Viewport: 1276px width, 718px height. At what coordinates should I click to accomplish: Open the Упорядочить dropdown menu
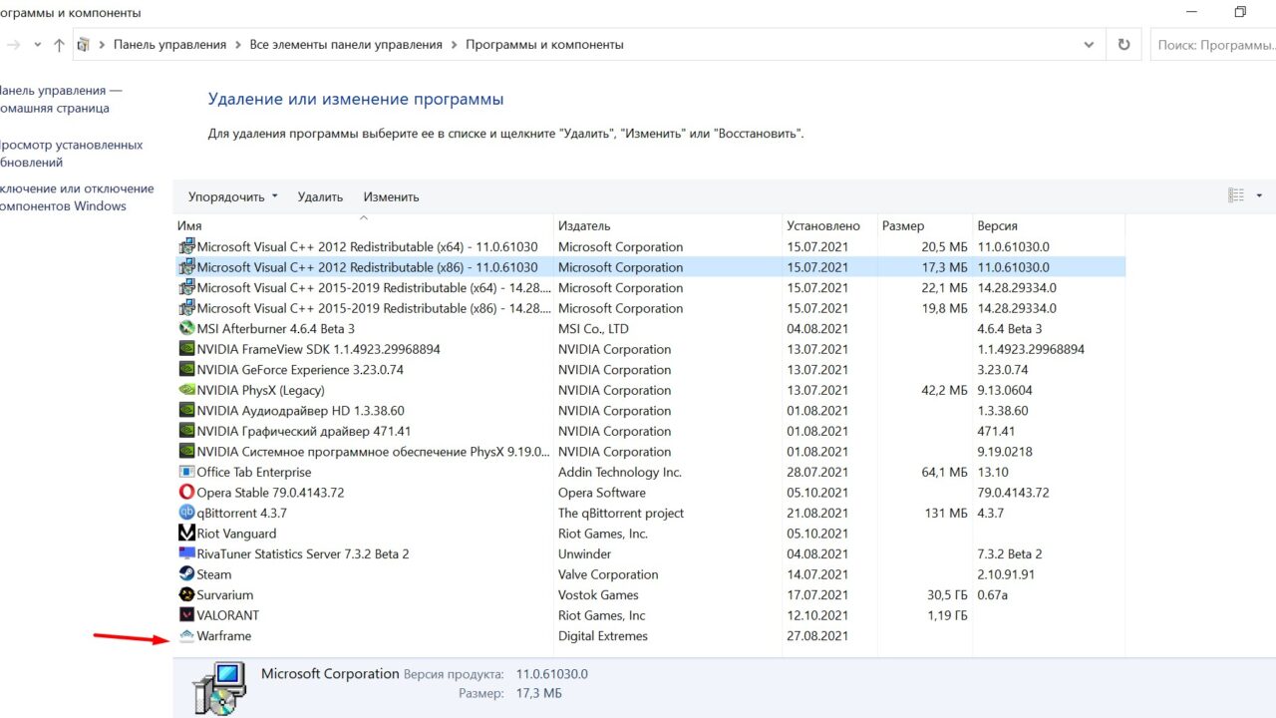click(x=232, y=197)
